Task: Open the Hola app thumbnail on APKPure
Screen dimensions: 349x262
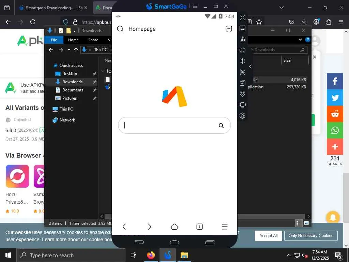Action: coord(17,176)
